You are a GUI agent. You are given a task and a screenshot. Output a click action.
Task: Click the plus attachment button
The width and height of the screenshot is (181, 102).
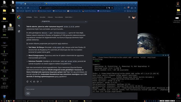coord(28,93)
